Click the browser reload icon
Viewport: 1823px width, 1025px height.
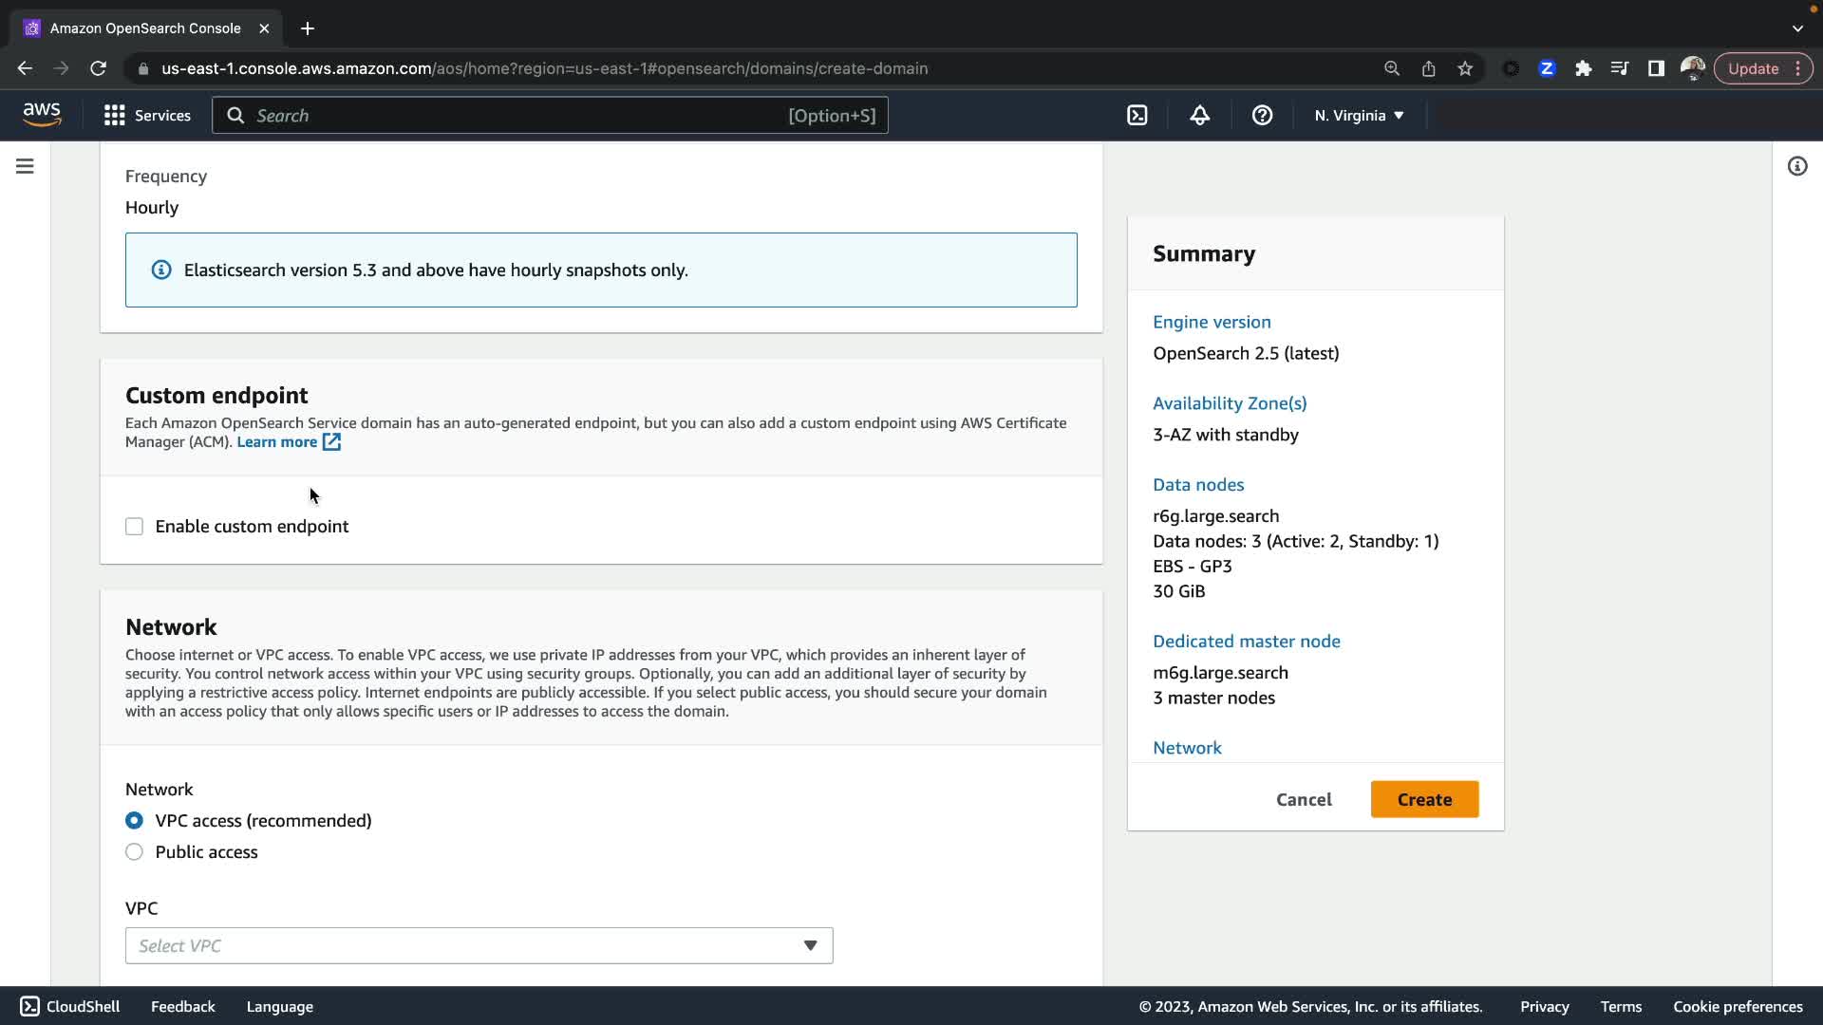(98, 68)
